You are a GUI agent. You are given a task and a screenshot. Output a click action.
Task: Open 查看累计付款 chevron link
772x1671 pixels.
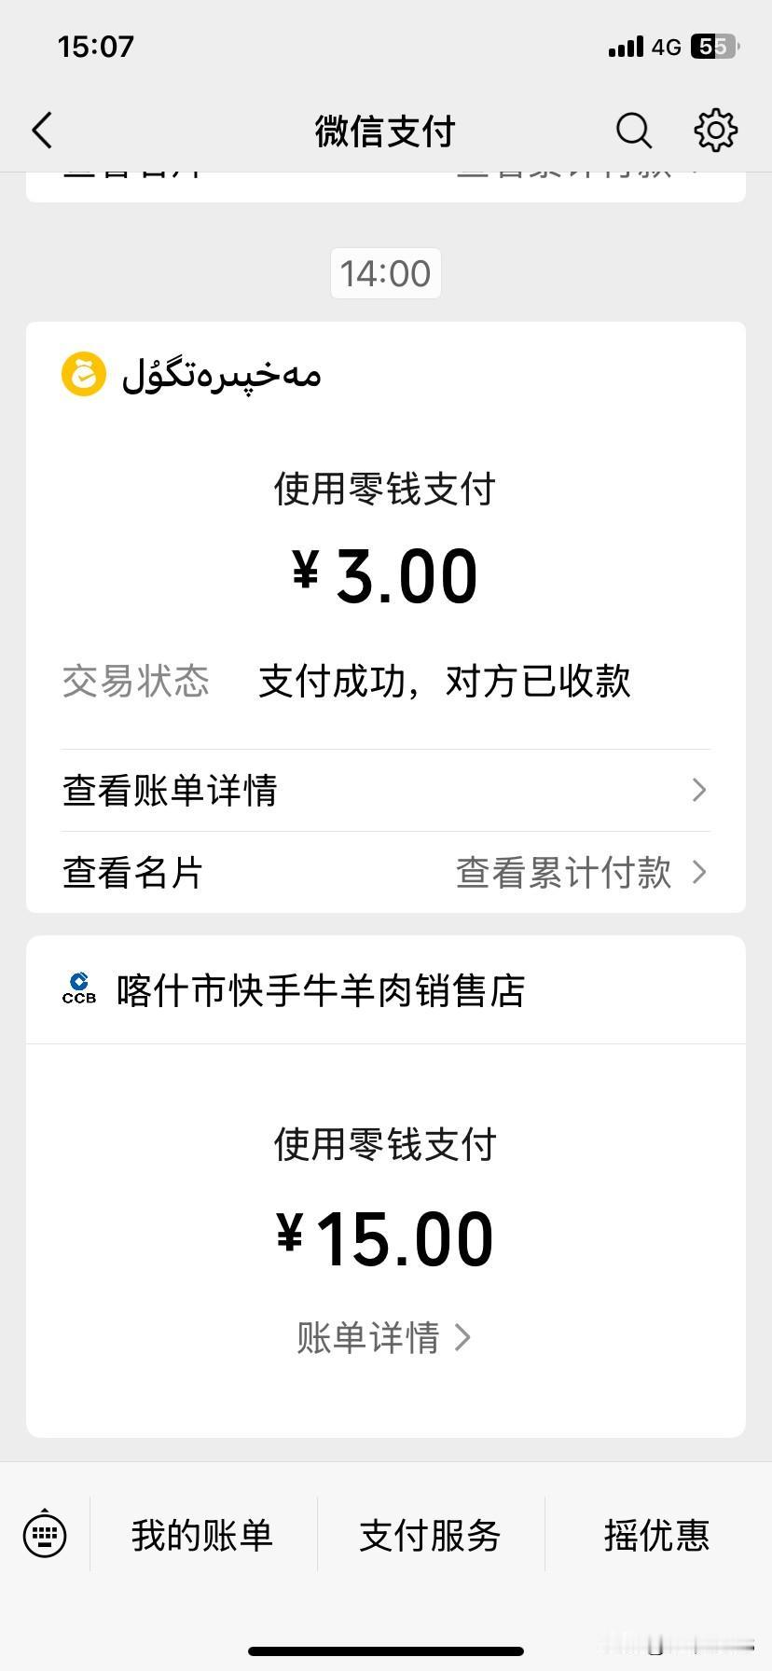582,873
